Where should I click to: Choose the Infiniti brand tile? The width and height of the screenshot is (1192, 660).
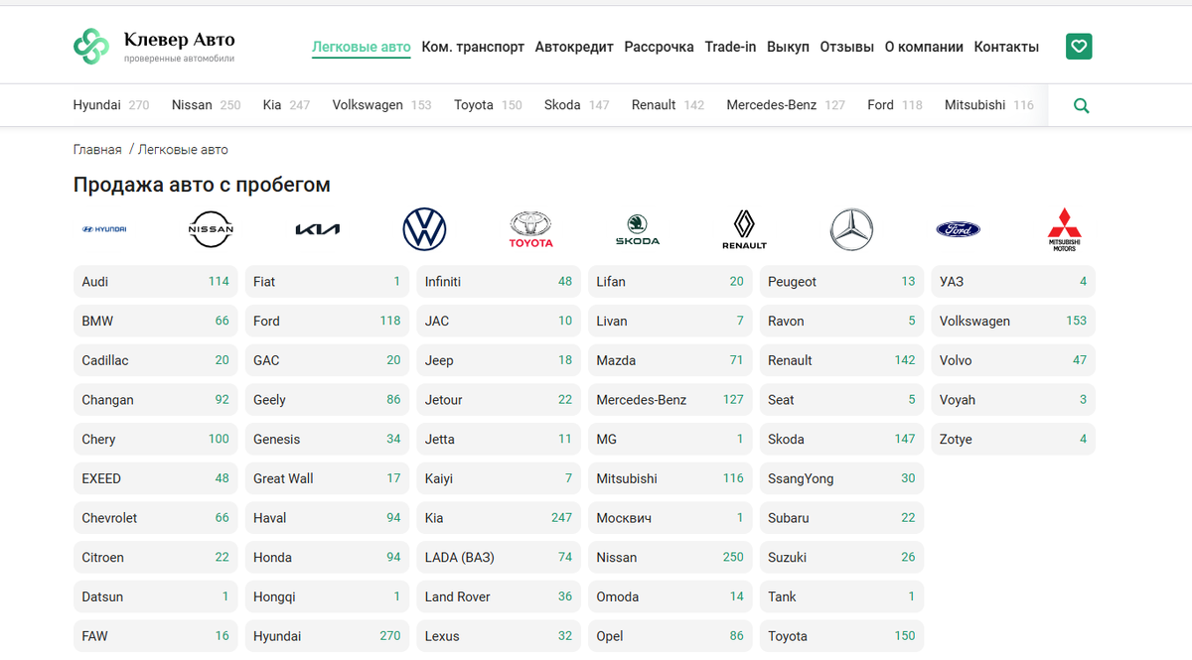499,282
